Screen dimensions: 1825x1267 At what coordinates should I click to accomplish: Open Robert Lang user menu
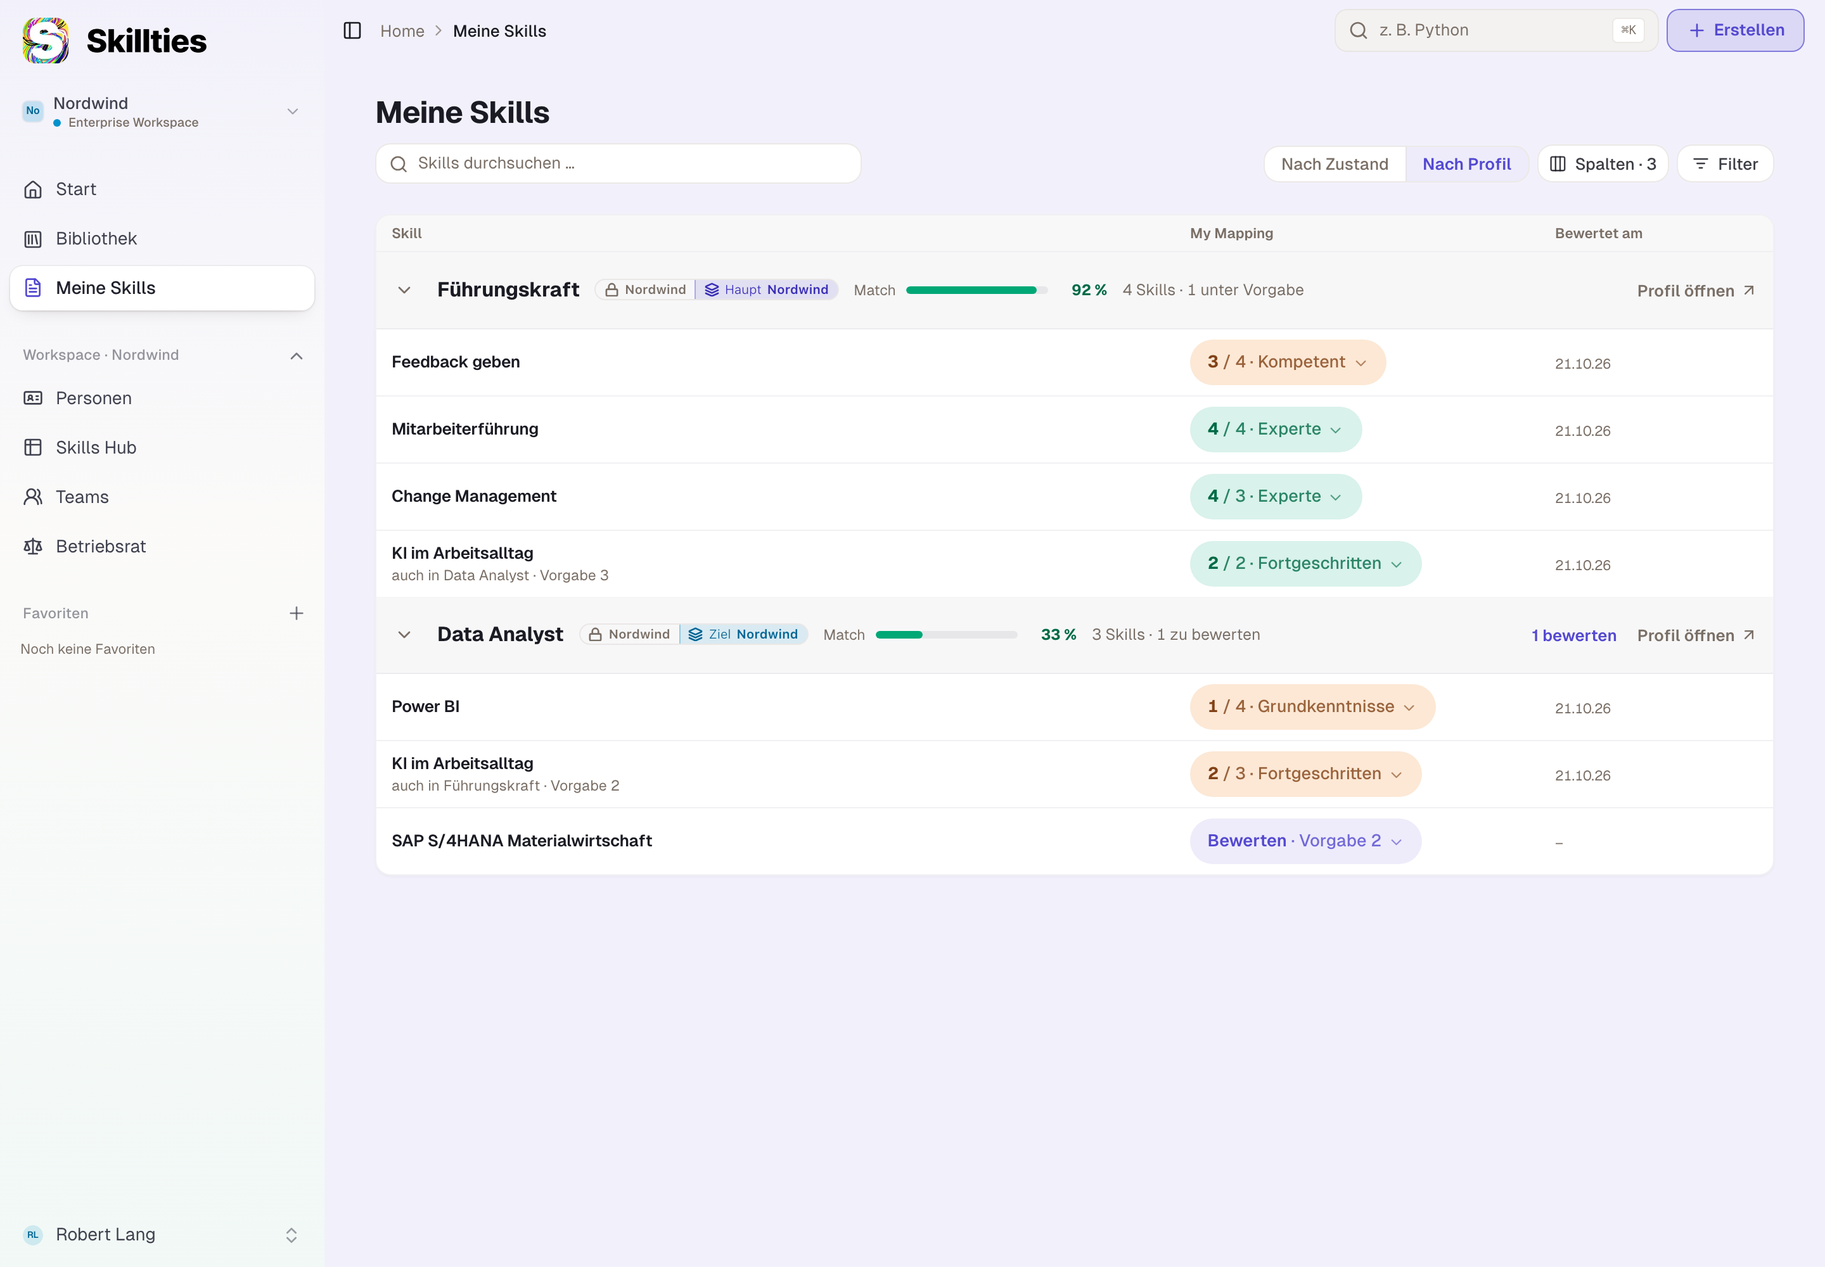click(x=162, y=1235)
